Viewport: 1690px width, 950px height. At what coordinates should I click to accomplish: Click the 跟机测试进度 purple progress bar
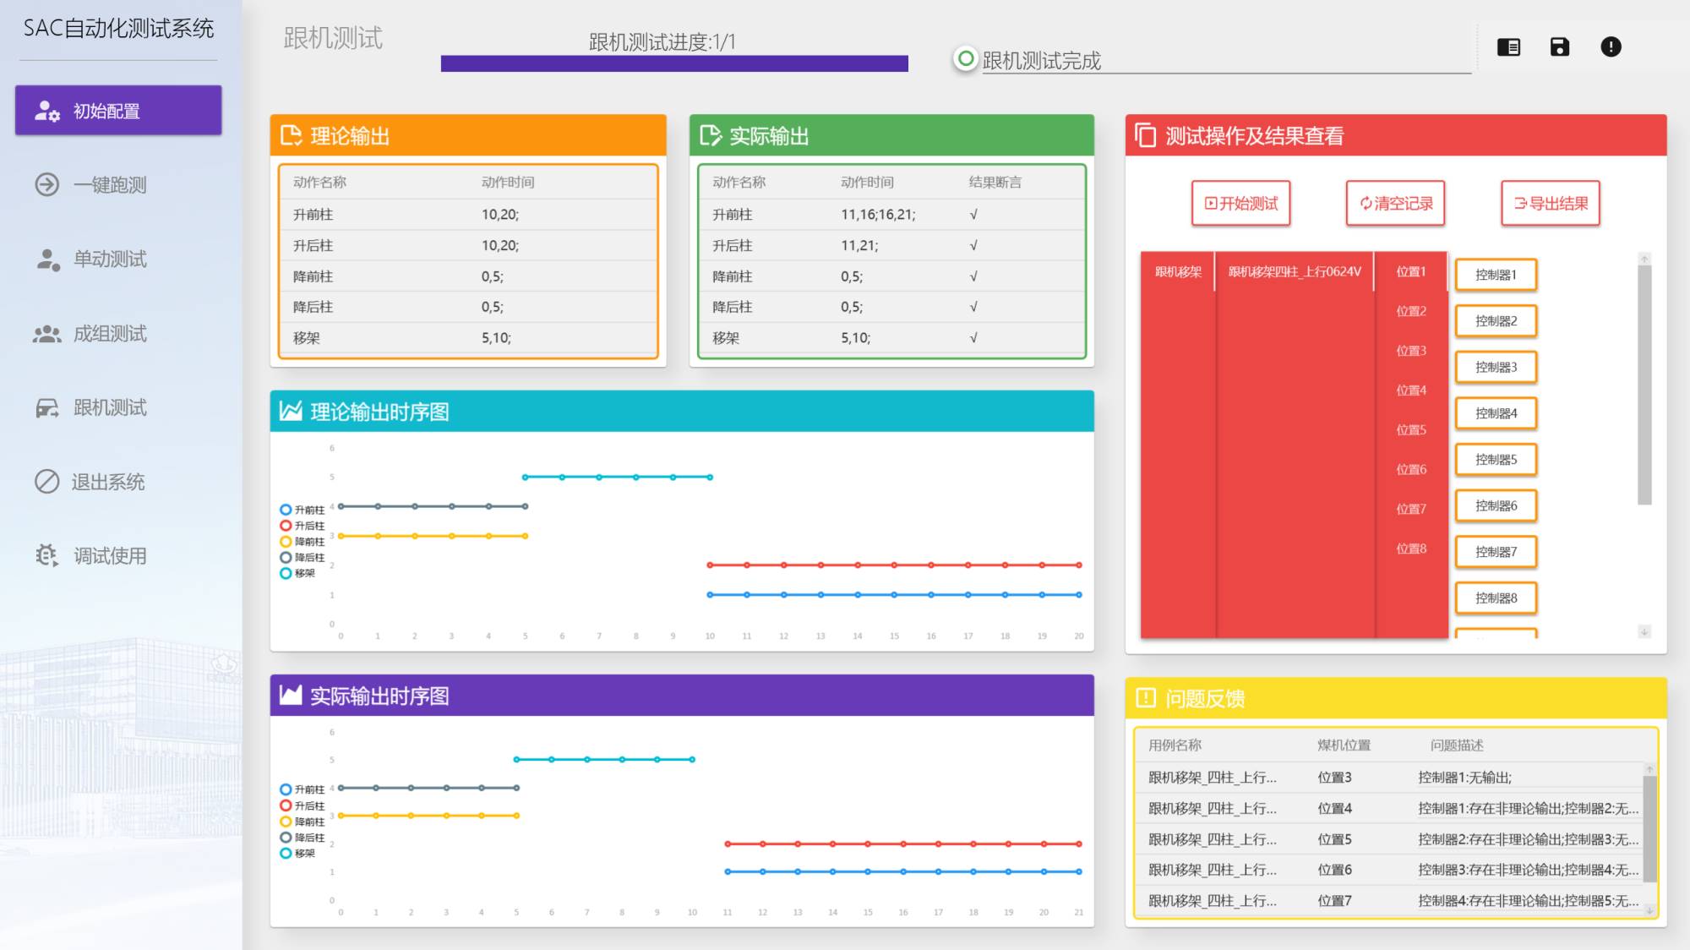[x=673, y=64]
